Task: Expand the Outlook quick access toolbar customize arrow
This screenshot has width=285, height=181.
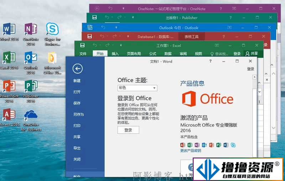Action: pyautogui.click(x=116, y=28)
